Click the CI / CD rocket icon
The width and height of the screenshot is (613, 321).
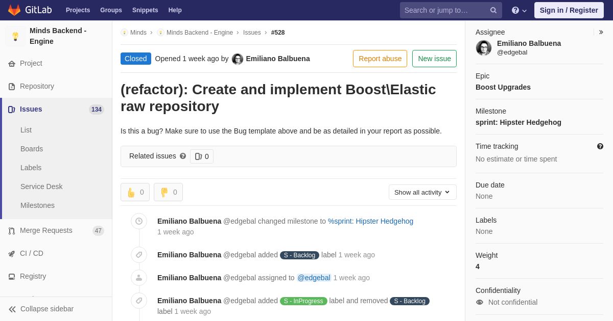12,254
